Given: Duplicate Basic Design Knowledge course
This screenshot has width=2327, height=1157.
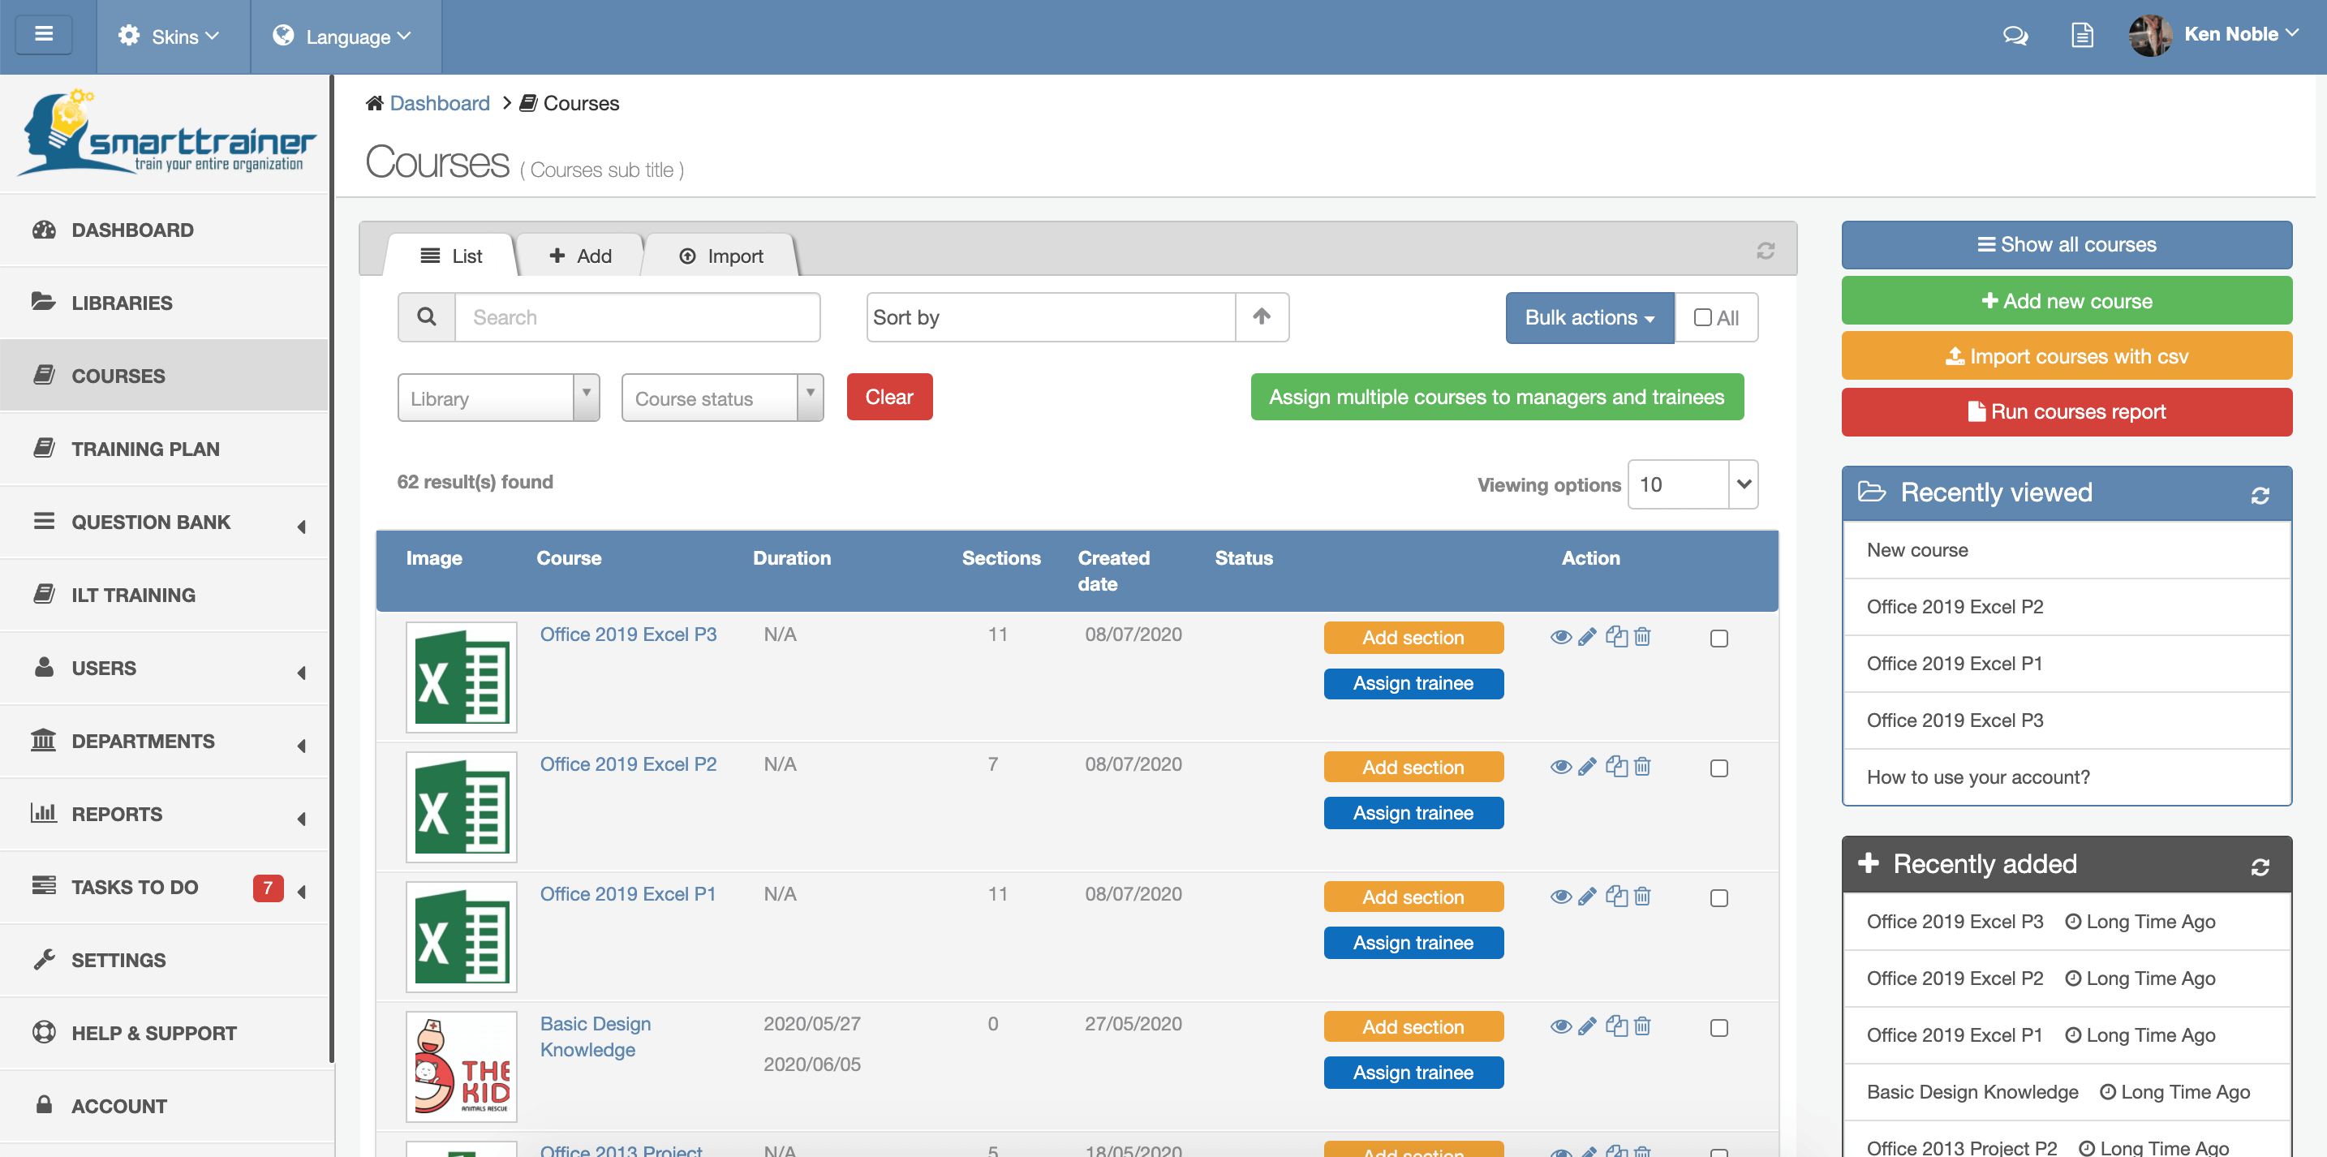Looking at the screenshot, I should (1616, 1026).
